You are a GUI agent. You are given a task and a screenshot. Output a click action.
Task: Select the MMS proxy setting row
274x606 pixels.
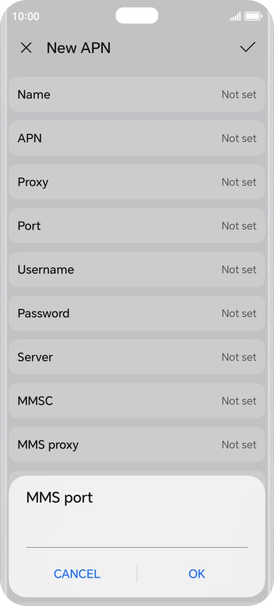[x=137, y=444]
